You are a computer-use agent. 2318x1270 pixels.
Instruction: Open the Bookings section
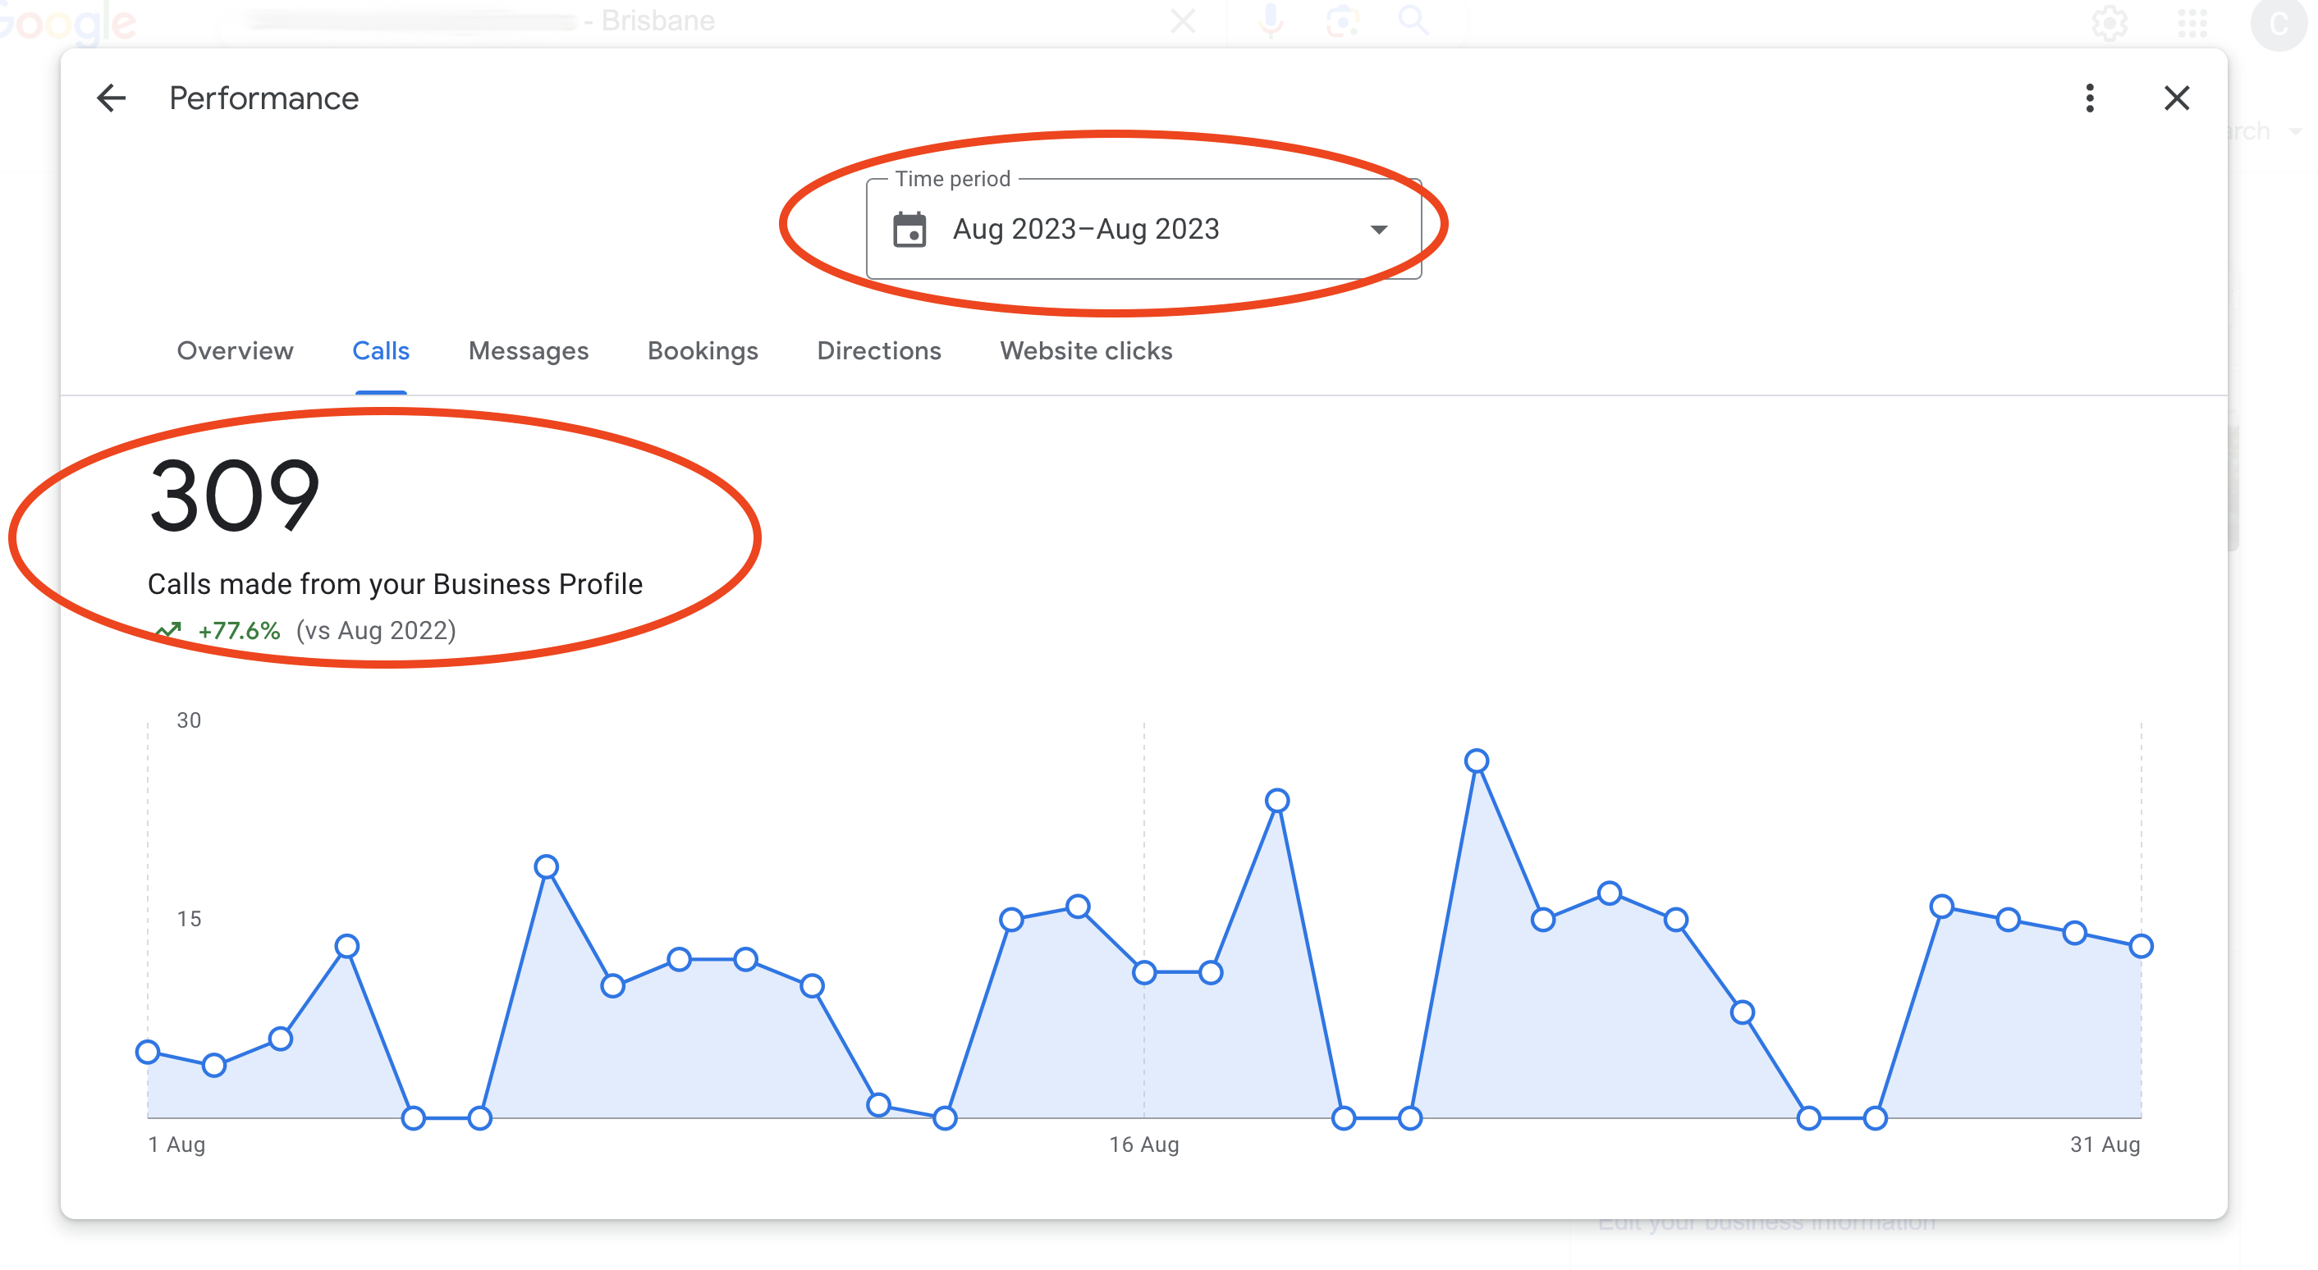click(702, 352)
